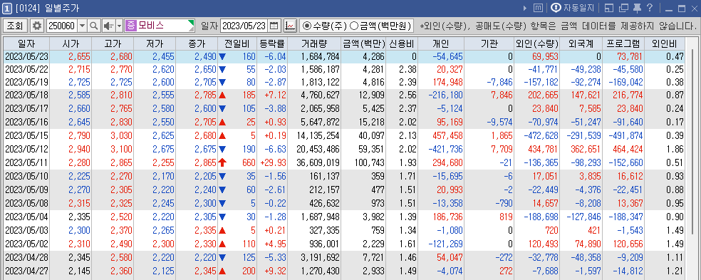Image resolution: width=701 pixels, height=280 pixels.
Task: Open settings via the gear icon
Action: [x=38, y=26]
